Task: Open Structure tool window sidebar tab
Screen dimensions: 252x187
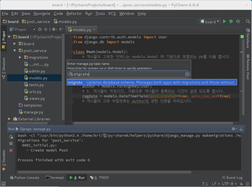Action: [x=4, y=68]
